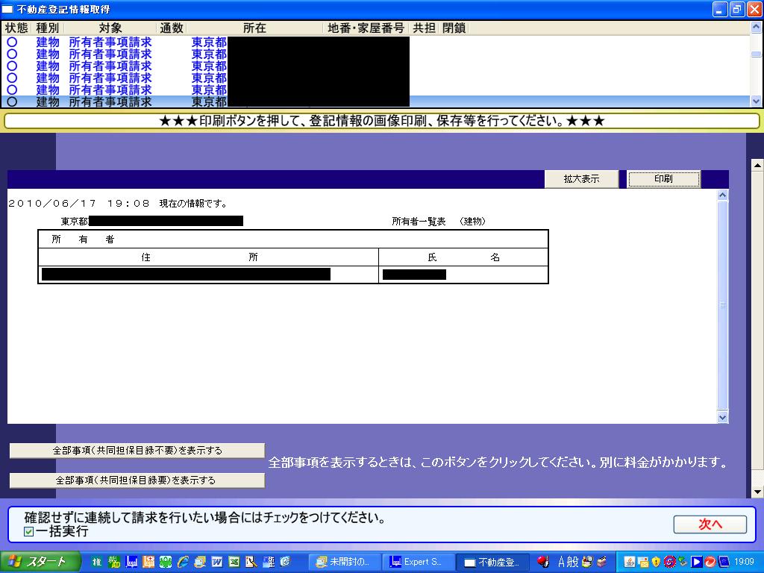764x573 pixels.
Task: Select the highlighted 建物 所有者事項請求 row
Action: tap(375, 101)
